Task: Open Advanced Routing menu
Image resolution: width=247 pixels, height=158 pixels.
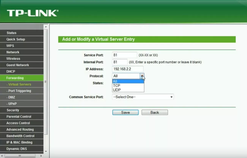Action: point(22,129)
